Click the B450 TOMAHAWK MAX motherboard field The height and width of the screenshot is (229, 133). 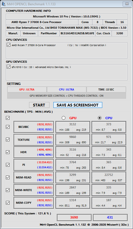(66, 28)
